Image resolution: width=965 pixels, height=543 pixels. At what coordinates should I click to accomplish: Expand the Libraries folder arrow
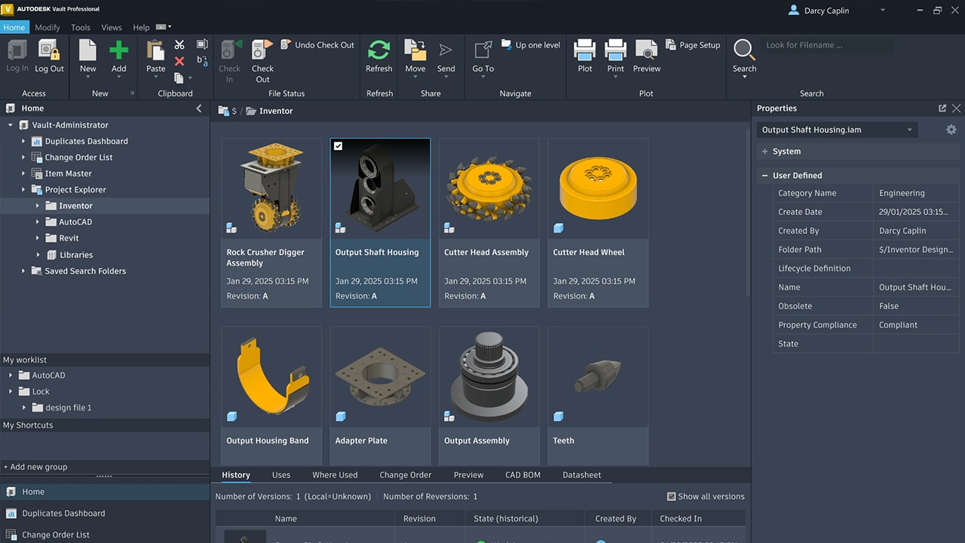coord(38,255)
